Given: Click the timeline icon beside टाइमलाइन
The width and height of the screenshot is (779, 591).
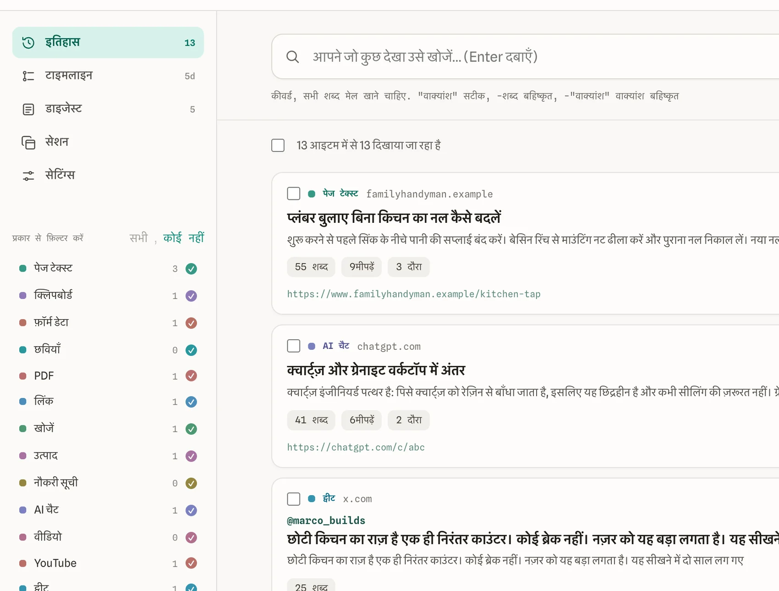Looking at the screenshot, I should tap(28, 76).
